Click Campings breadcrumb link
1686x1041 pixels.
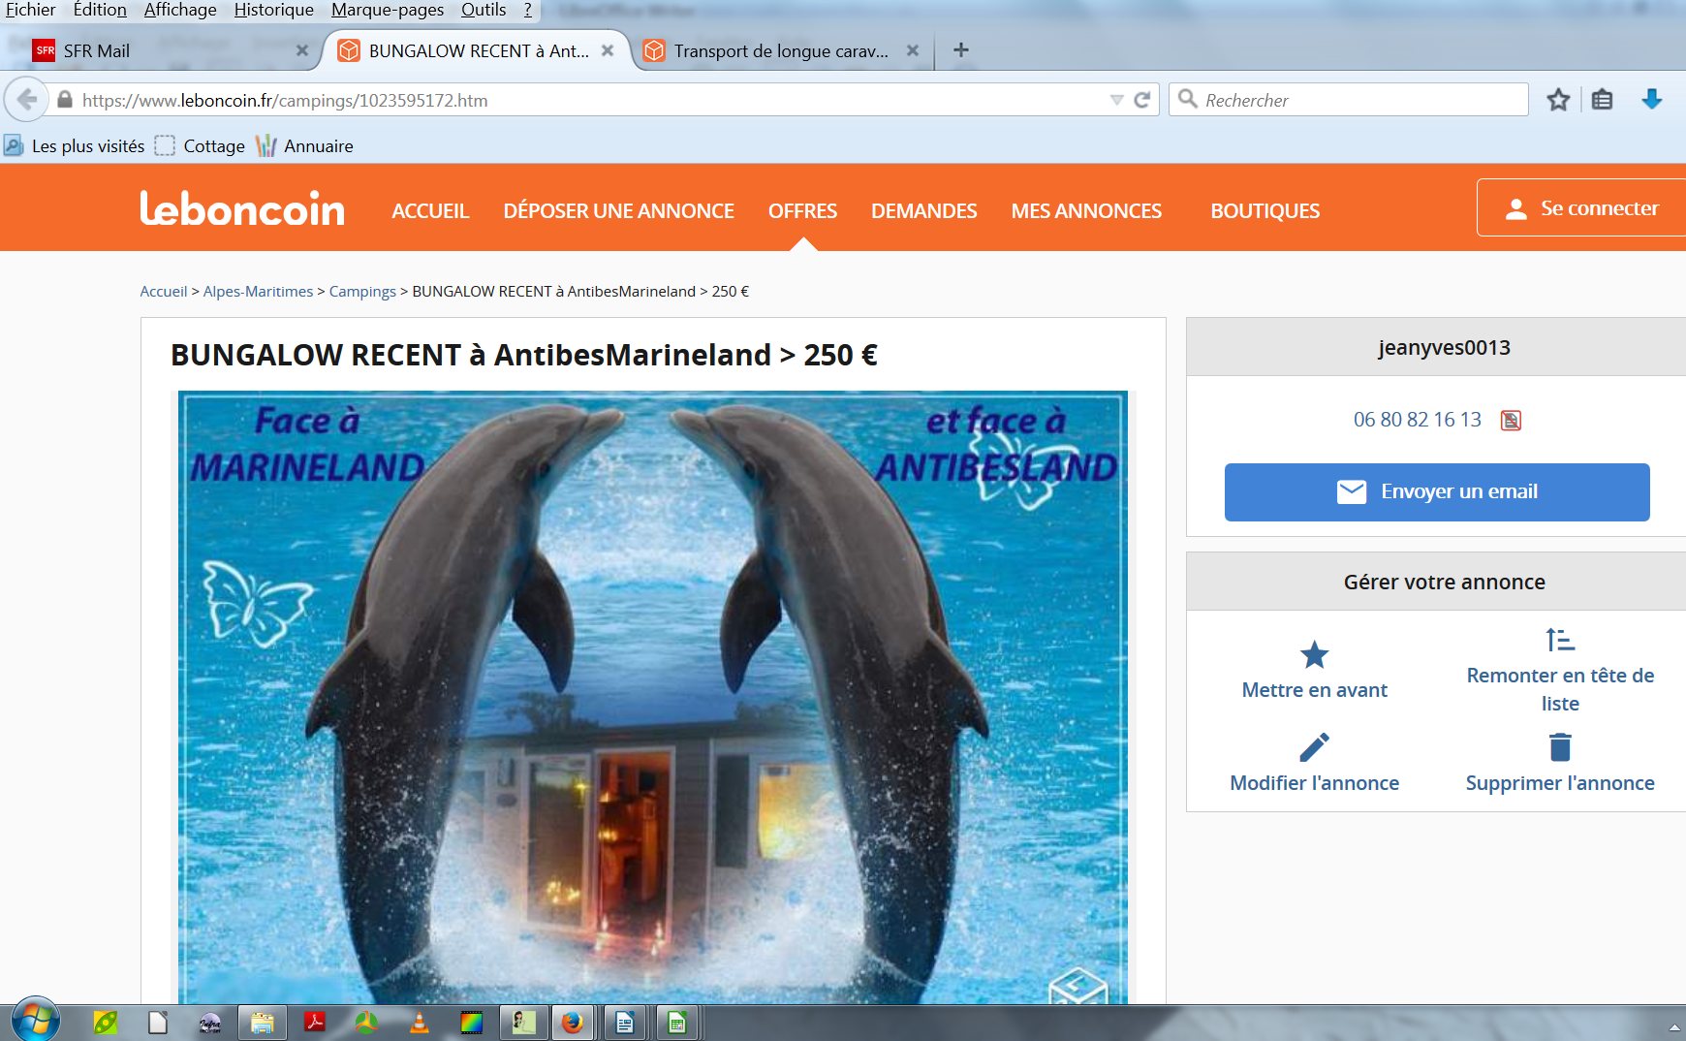(362, 292)
